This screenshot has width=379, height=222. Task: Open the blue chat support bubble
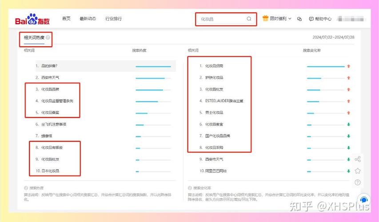coord(364,200)
